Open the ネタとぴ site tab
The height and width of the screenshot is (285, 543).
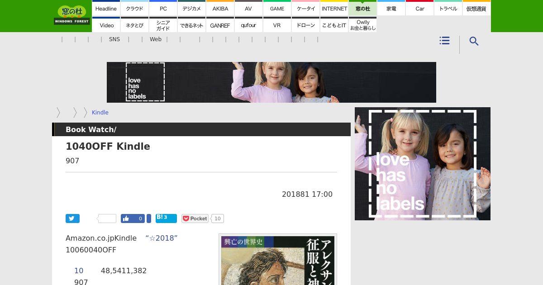pos(134,25)
